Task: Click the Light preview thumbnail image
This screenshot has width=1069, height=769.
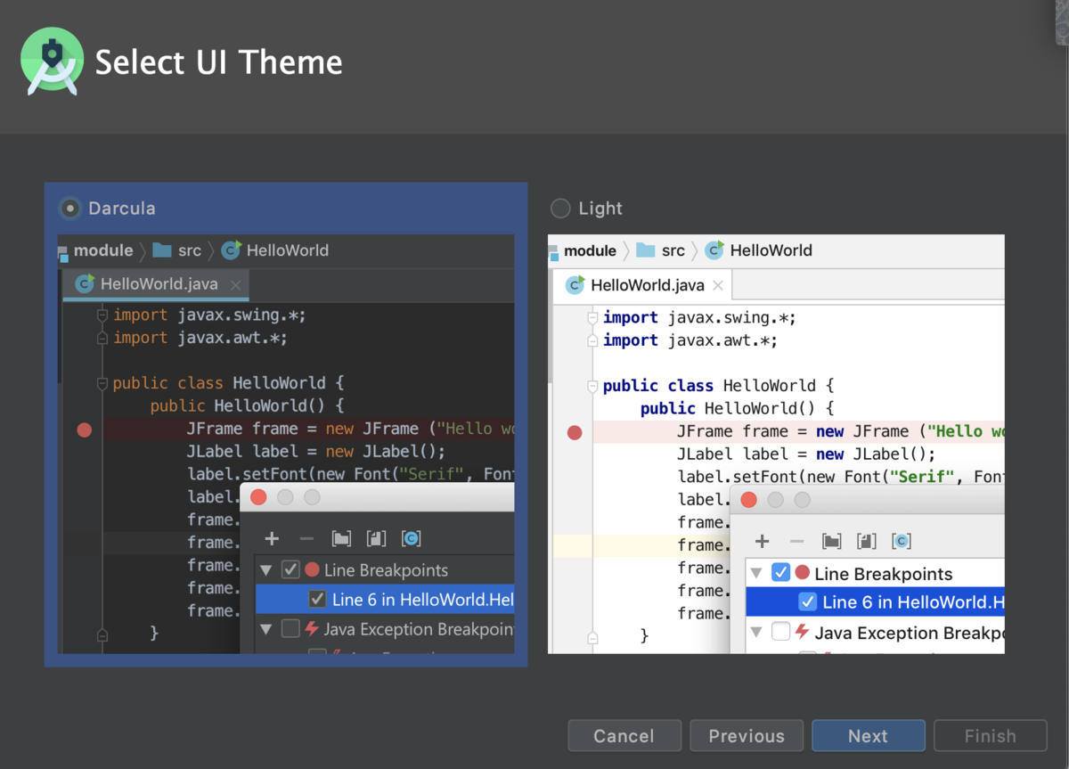Action: pos(776,444)
